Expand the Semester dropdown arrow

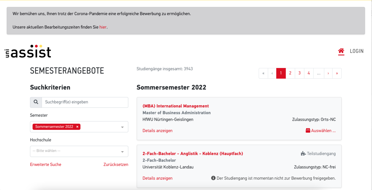[x=122, y=127]
